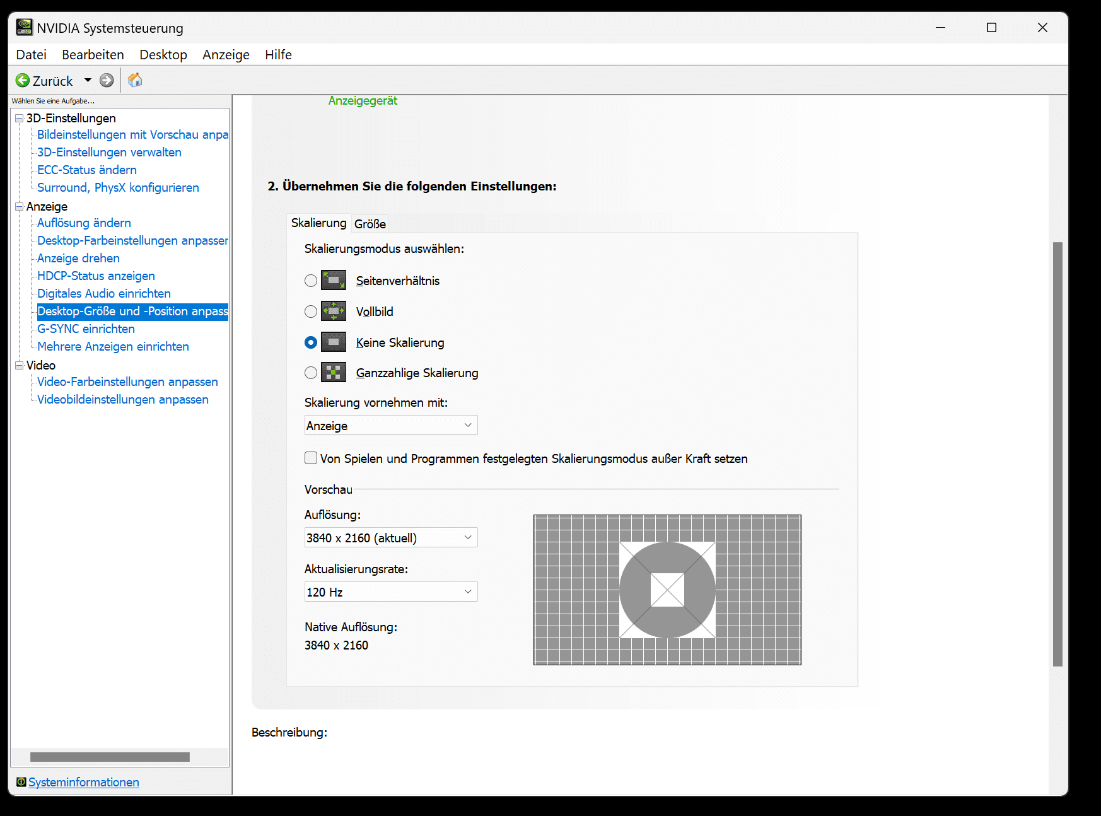Open the Anzeige menu
Screen dimensions: 1101x816
coord(226,55)
